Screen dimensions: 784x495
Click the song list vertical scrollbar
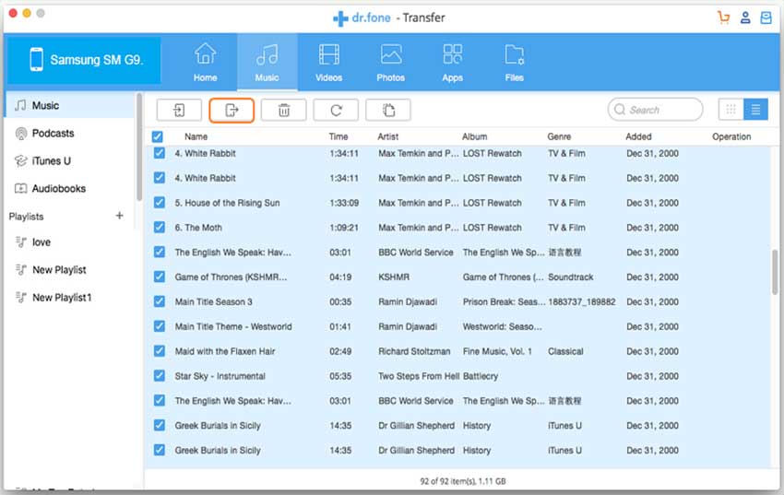(775, 271)
